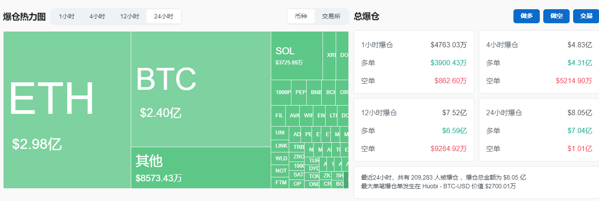Screen dimensions: 599x201
Task: Click the ETH heatmap tile
Action: tap(67, 109)
